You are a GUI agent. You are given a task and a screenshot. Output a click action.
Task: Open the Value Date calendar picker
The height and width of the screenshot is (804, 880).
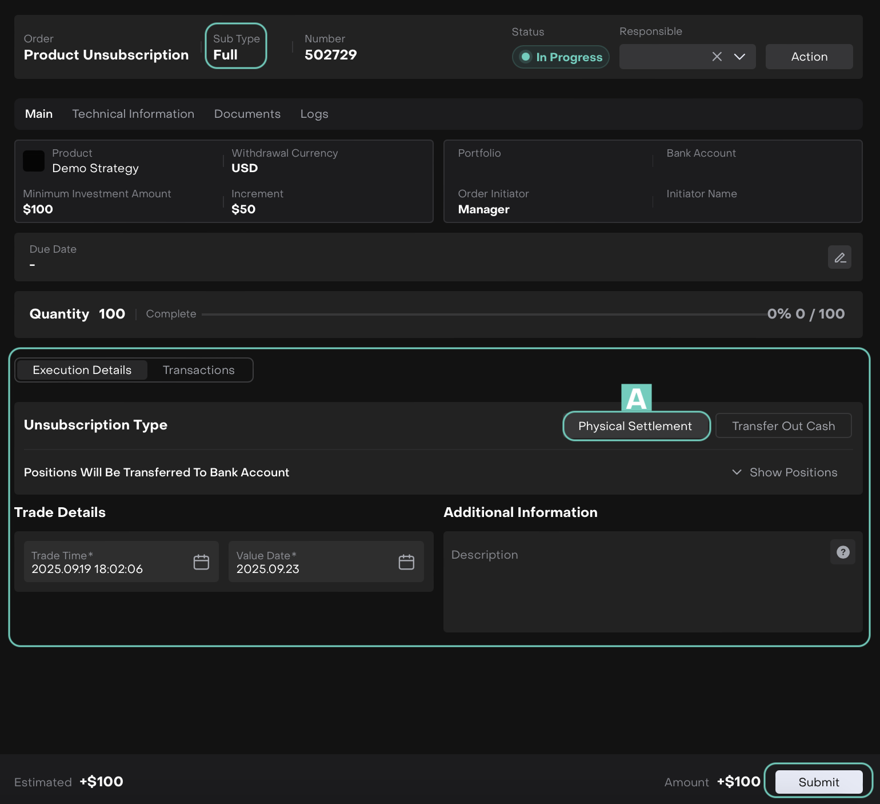[x=406, y=562]
